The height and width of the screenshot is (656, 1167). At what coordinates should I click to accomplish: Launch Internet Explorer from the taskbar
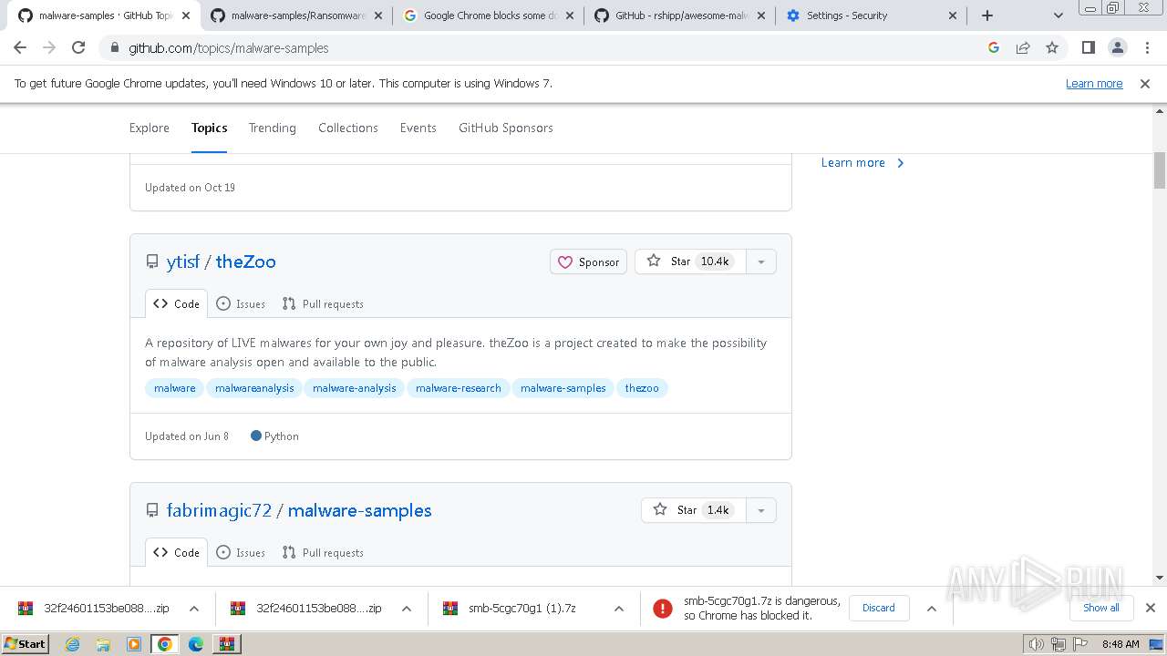tap(72, 644)
